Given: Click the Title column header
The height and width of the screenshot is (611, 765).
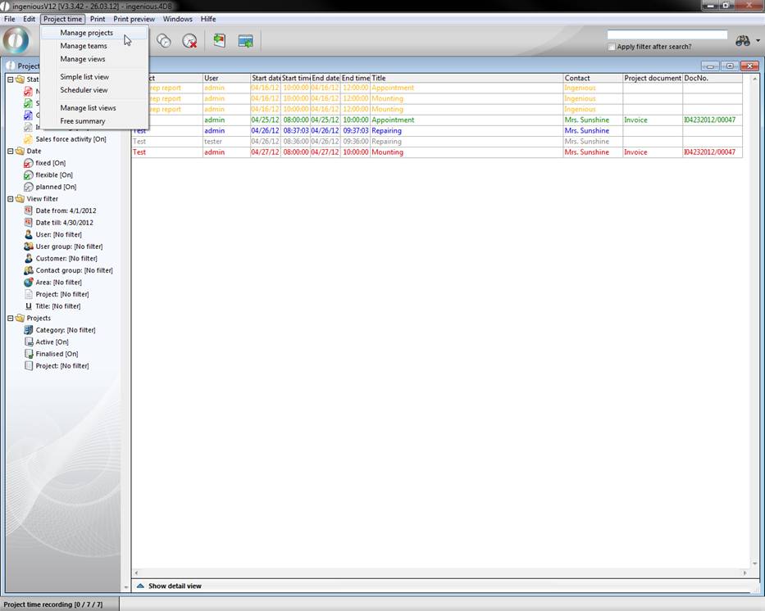Looking at the screenshot, I should click(x=466, y=79).
